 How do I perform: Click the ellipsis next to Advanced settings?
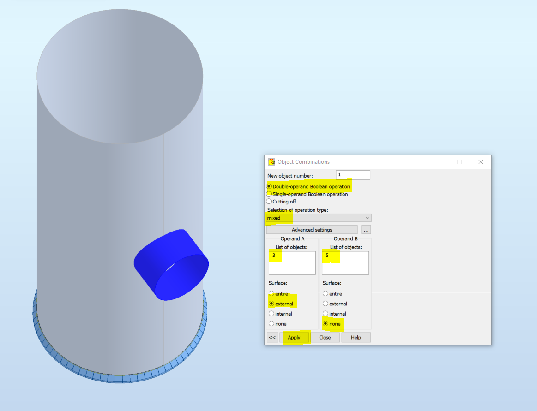pos(366,229)
